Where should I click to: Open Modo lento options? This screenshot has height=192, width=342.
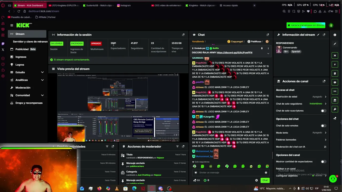[301, 133]
